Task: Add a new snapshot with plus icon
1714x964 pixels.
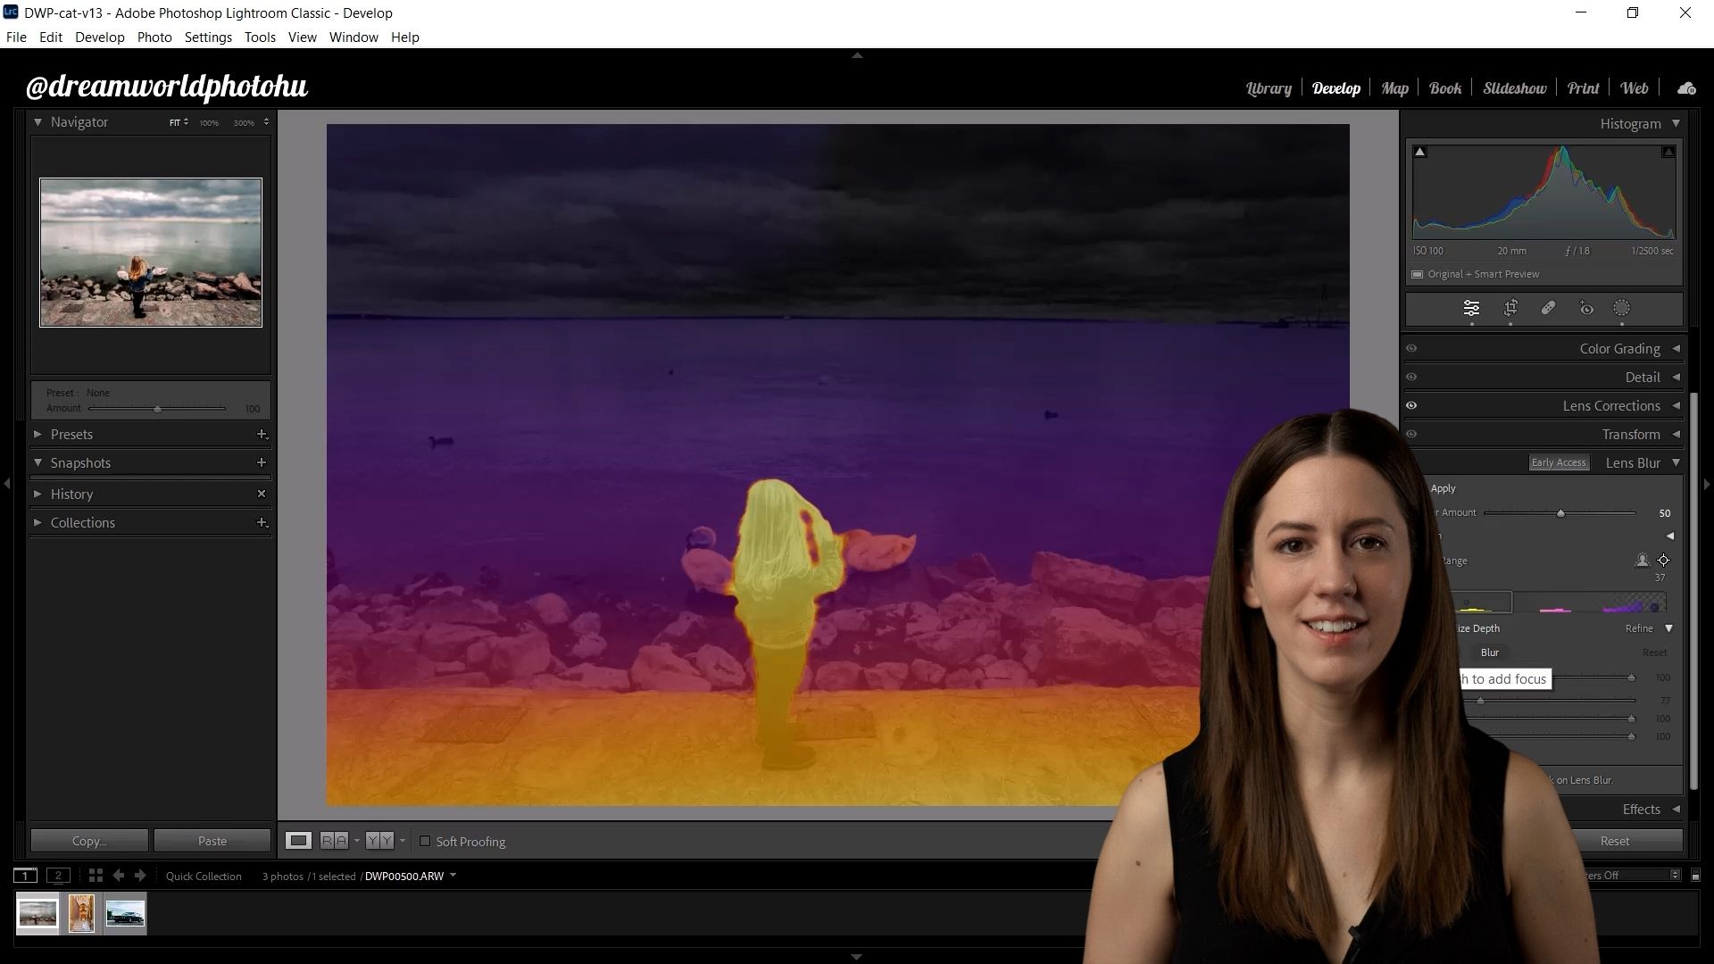Action: tap(262, 462)
